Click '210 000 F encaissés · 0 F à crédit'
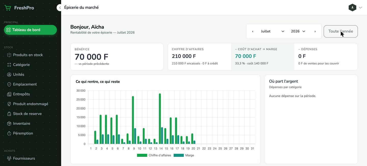This screenshot has height=166, width=367. pos(195,63)
